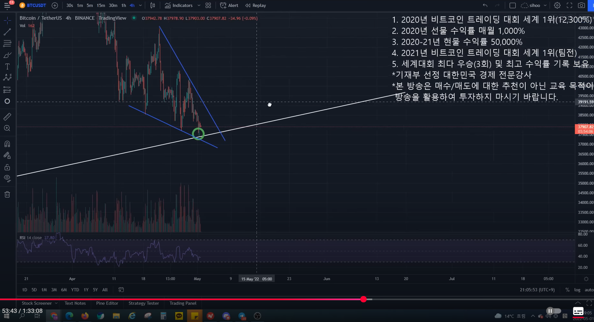Open the Pine Editor tab
The width and height of the screenshot is (594, 322).
(x=107, y=303)
